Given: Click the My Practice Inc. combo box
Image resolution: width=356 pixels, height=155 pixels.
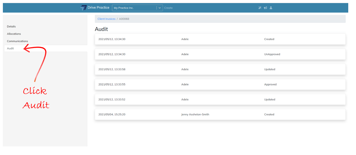Looking at the screenshot, I should coord(134,8).
